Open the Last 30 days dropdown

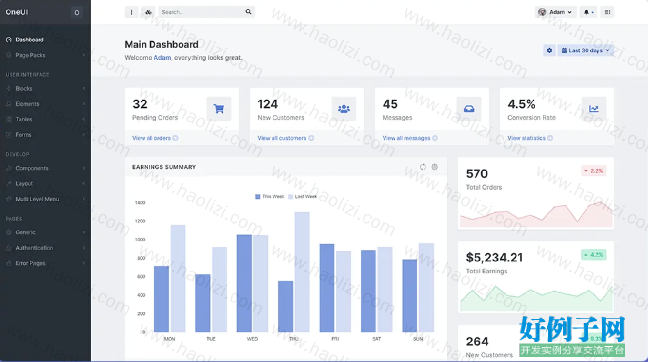[x=586, y=50]
